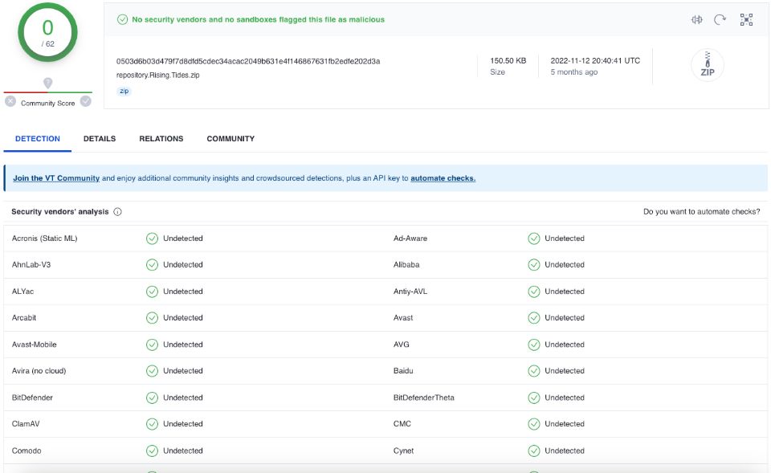Click the check icon for Alibaba

pos(534,265)
